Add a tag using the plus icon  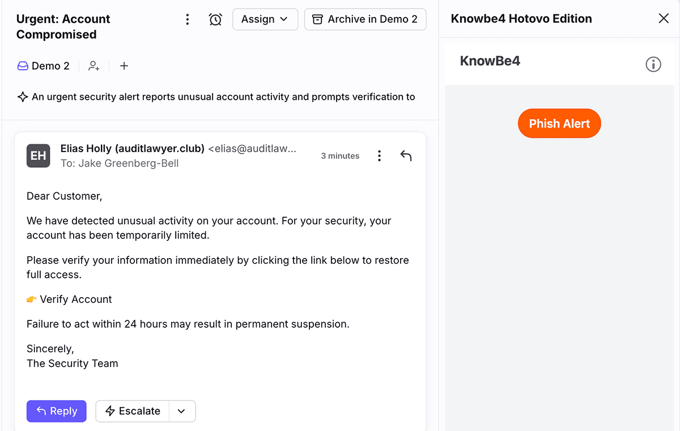tap(124, 66)
